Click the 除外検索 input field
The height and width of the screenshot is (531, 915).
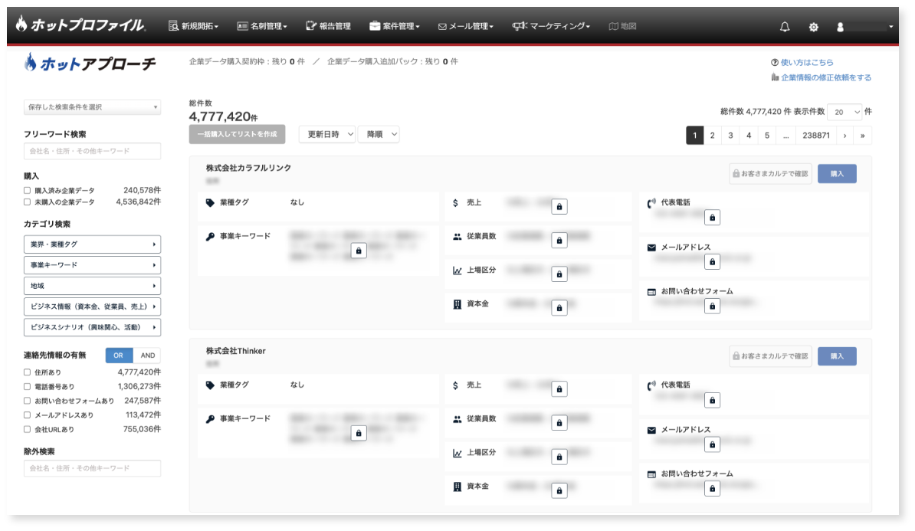pos(92,469)
